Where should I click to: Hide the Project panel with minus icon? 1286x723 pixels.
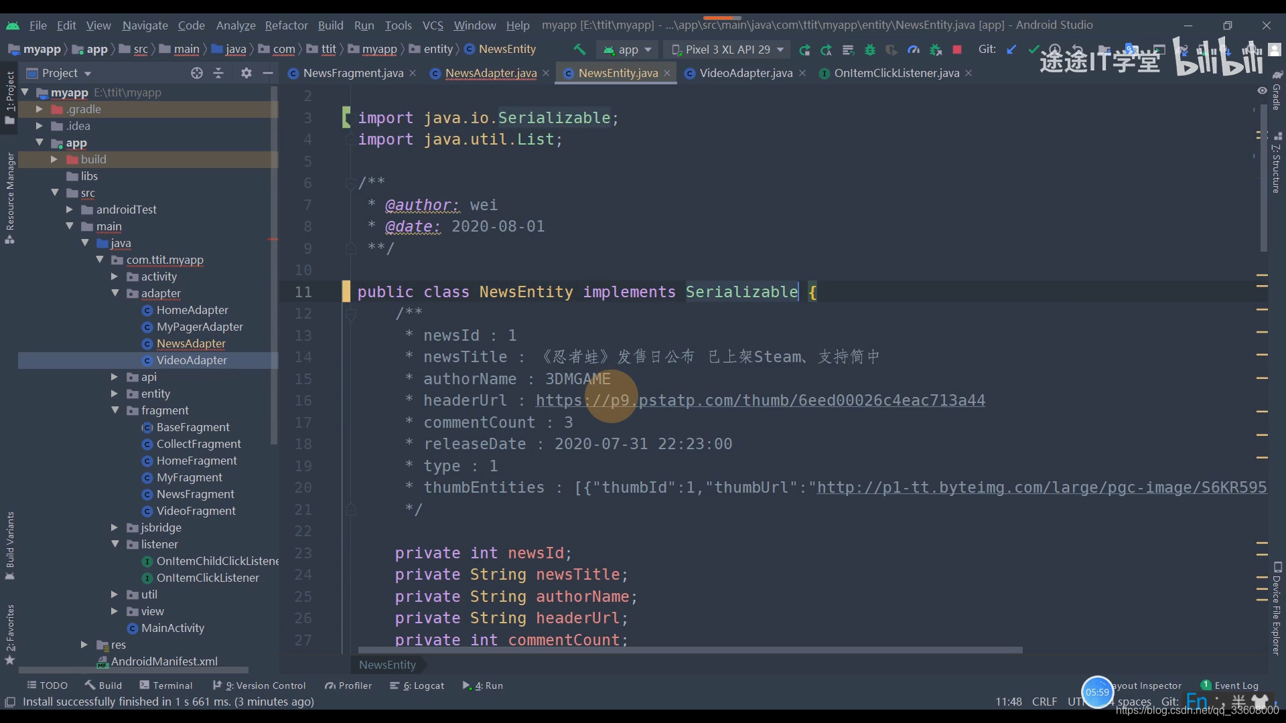tap(268, 73)
